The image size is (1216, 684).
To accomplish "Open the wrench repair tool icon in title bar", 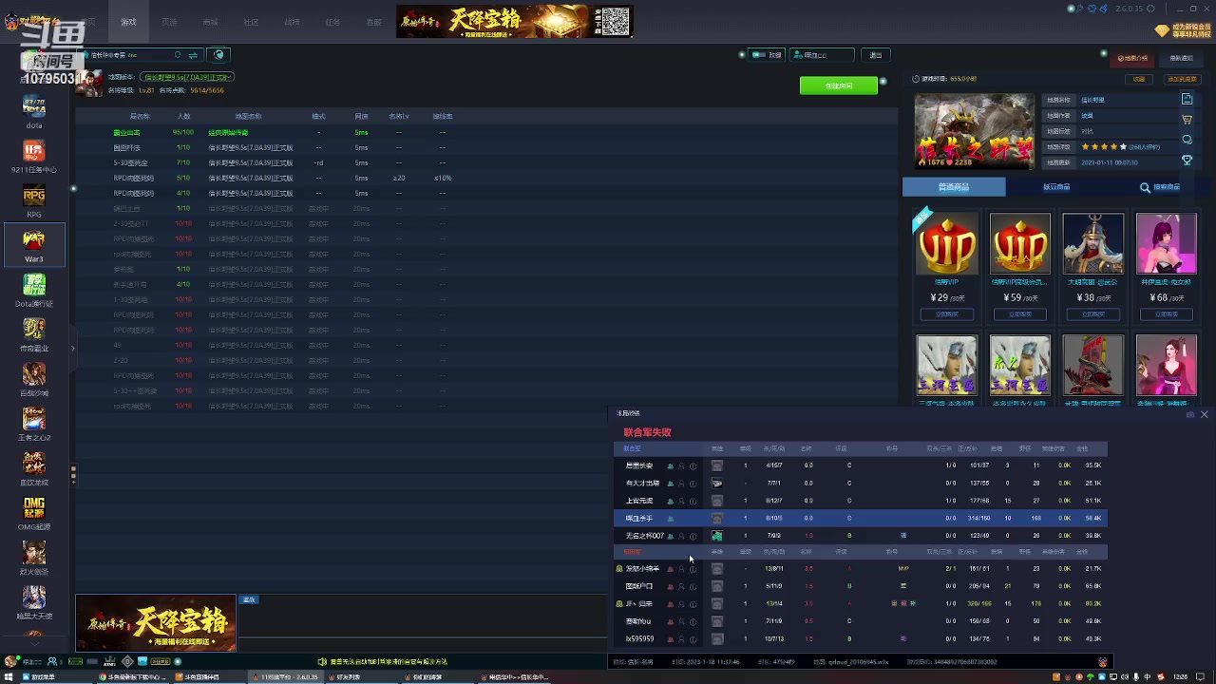I will tap(1082, 9).
